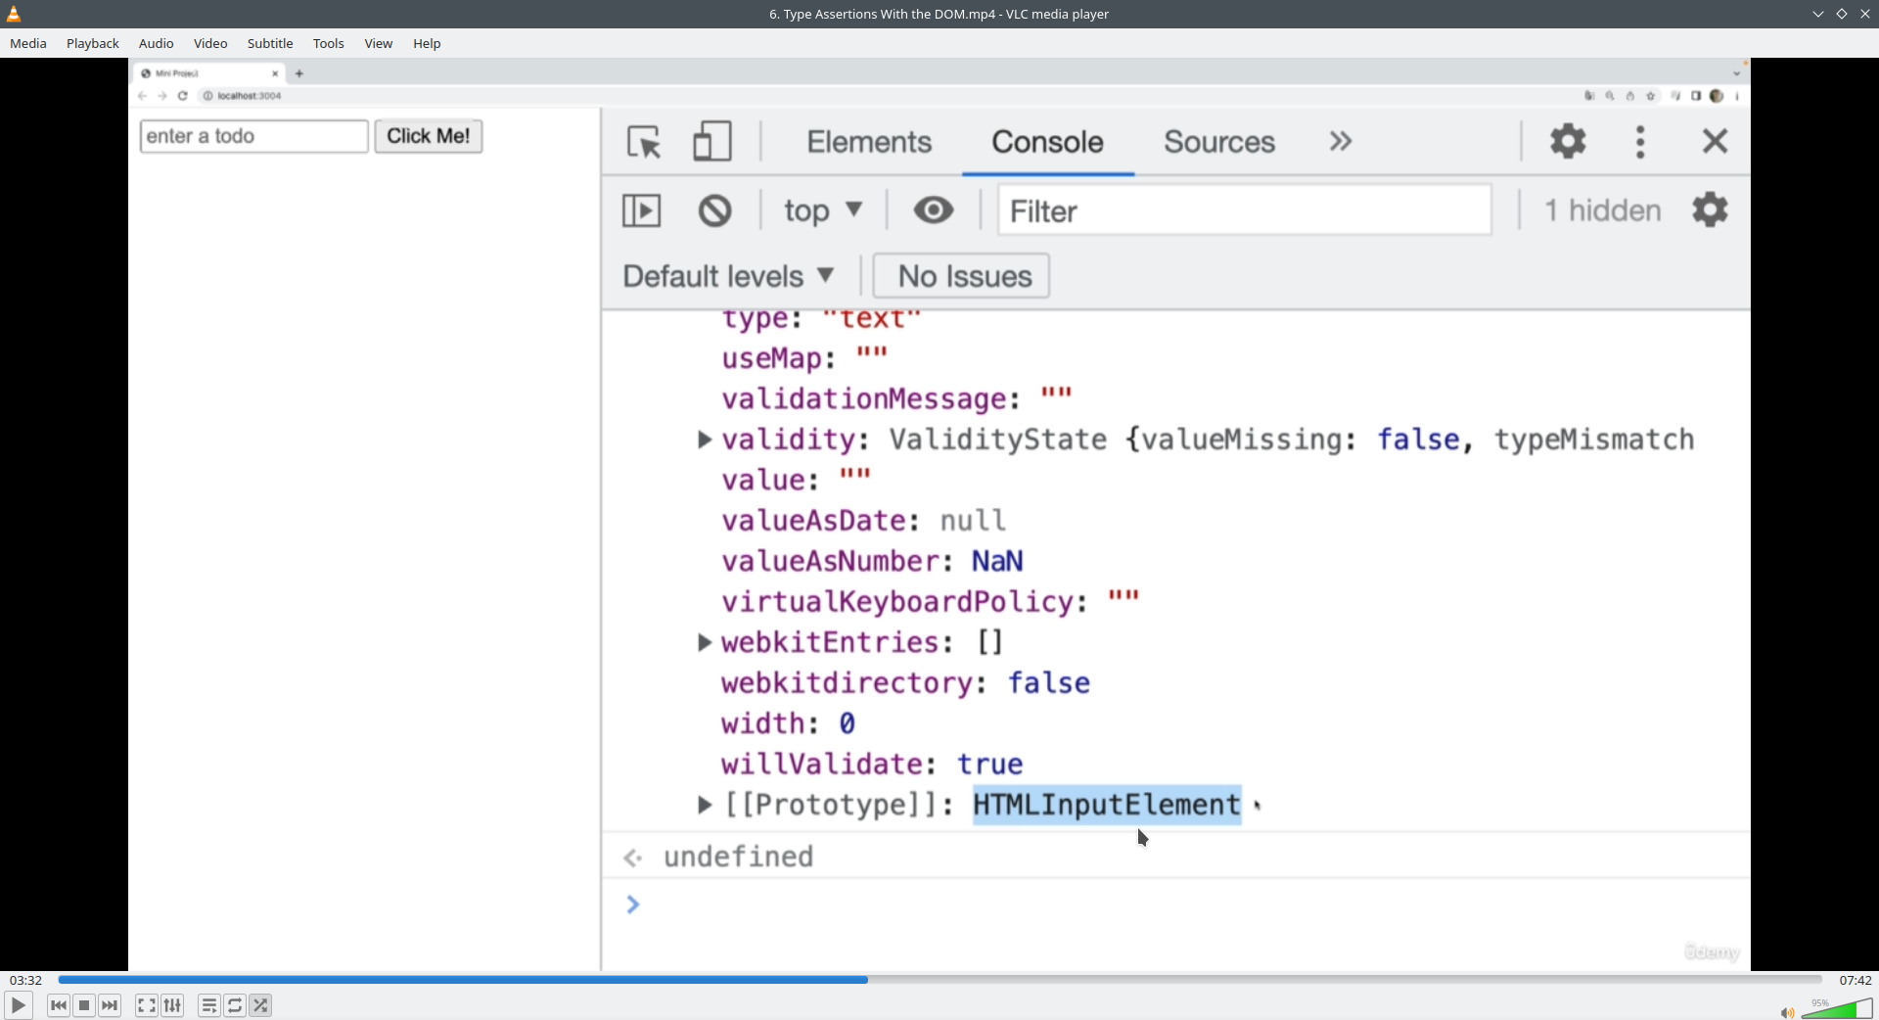Mute audio via the speaker icon

1786,1012
